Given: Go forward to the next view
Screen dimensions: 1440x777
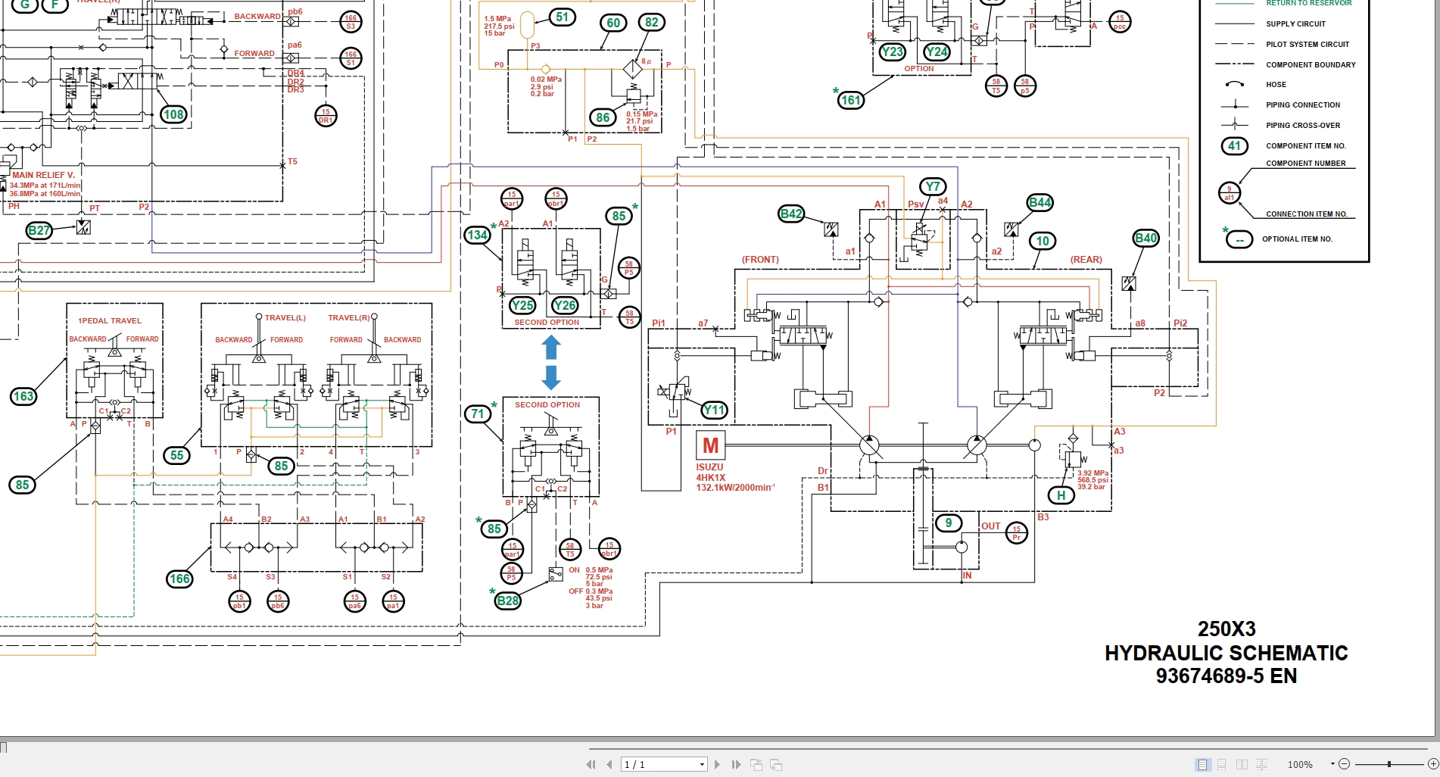Looking at the screenshot, I should coord(776,765).
